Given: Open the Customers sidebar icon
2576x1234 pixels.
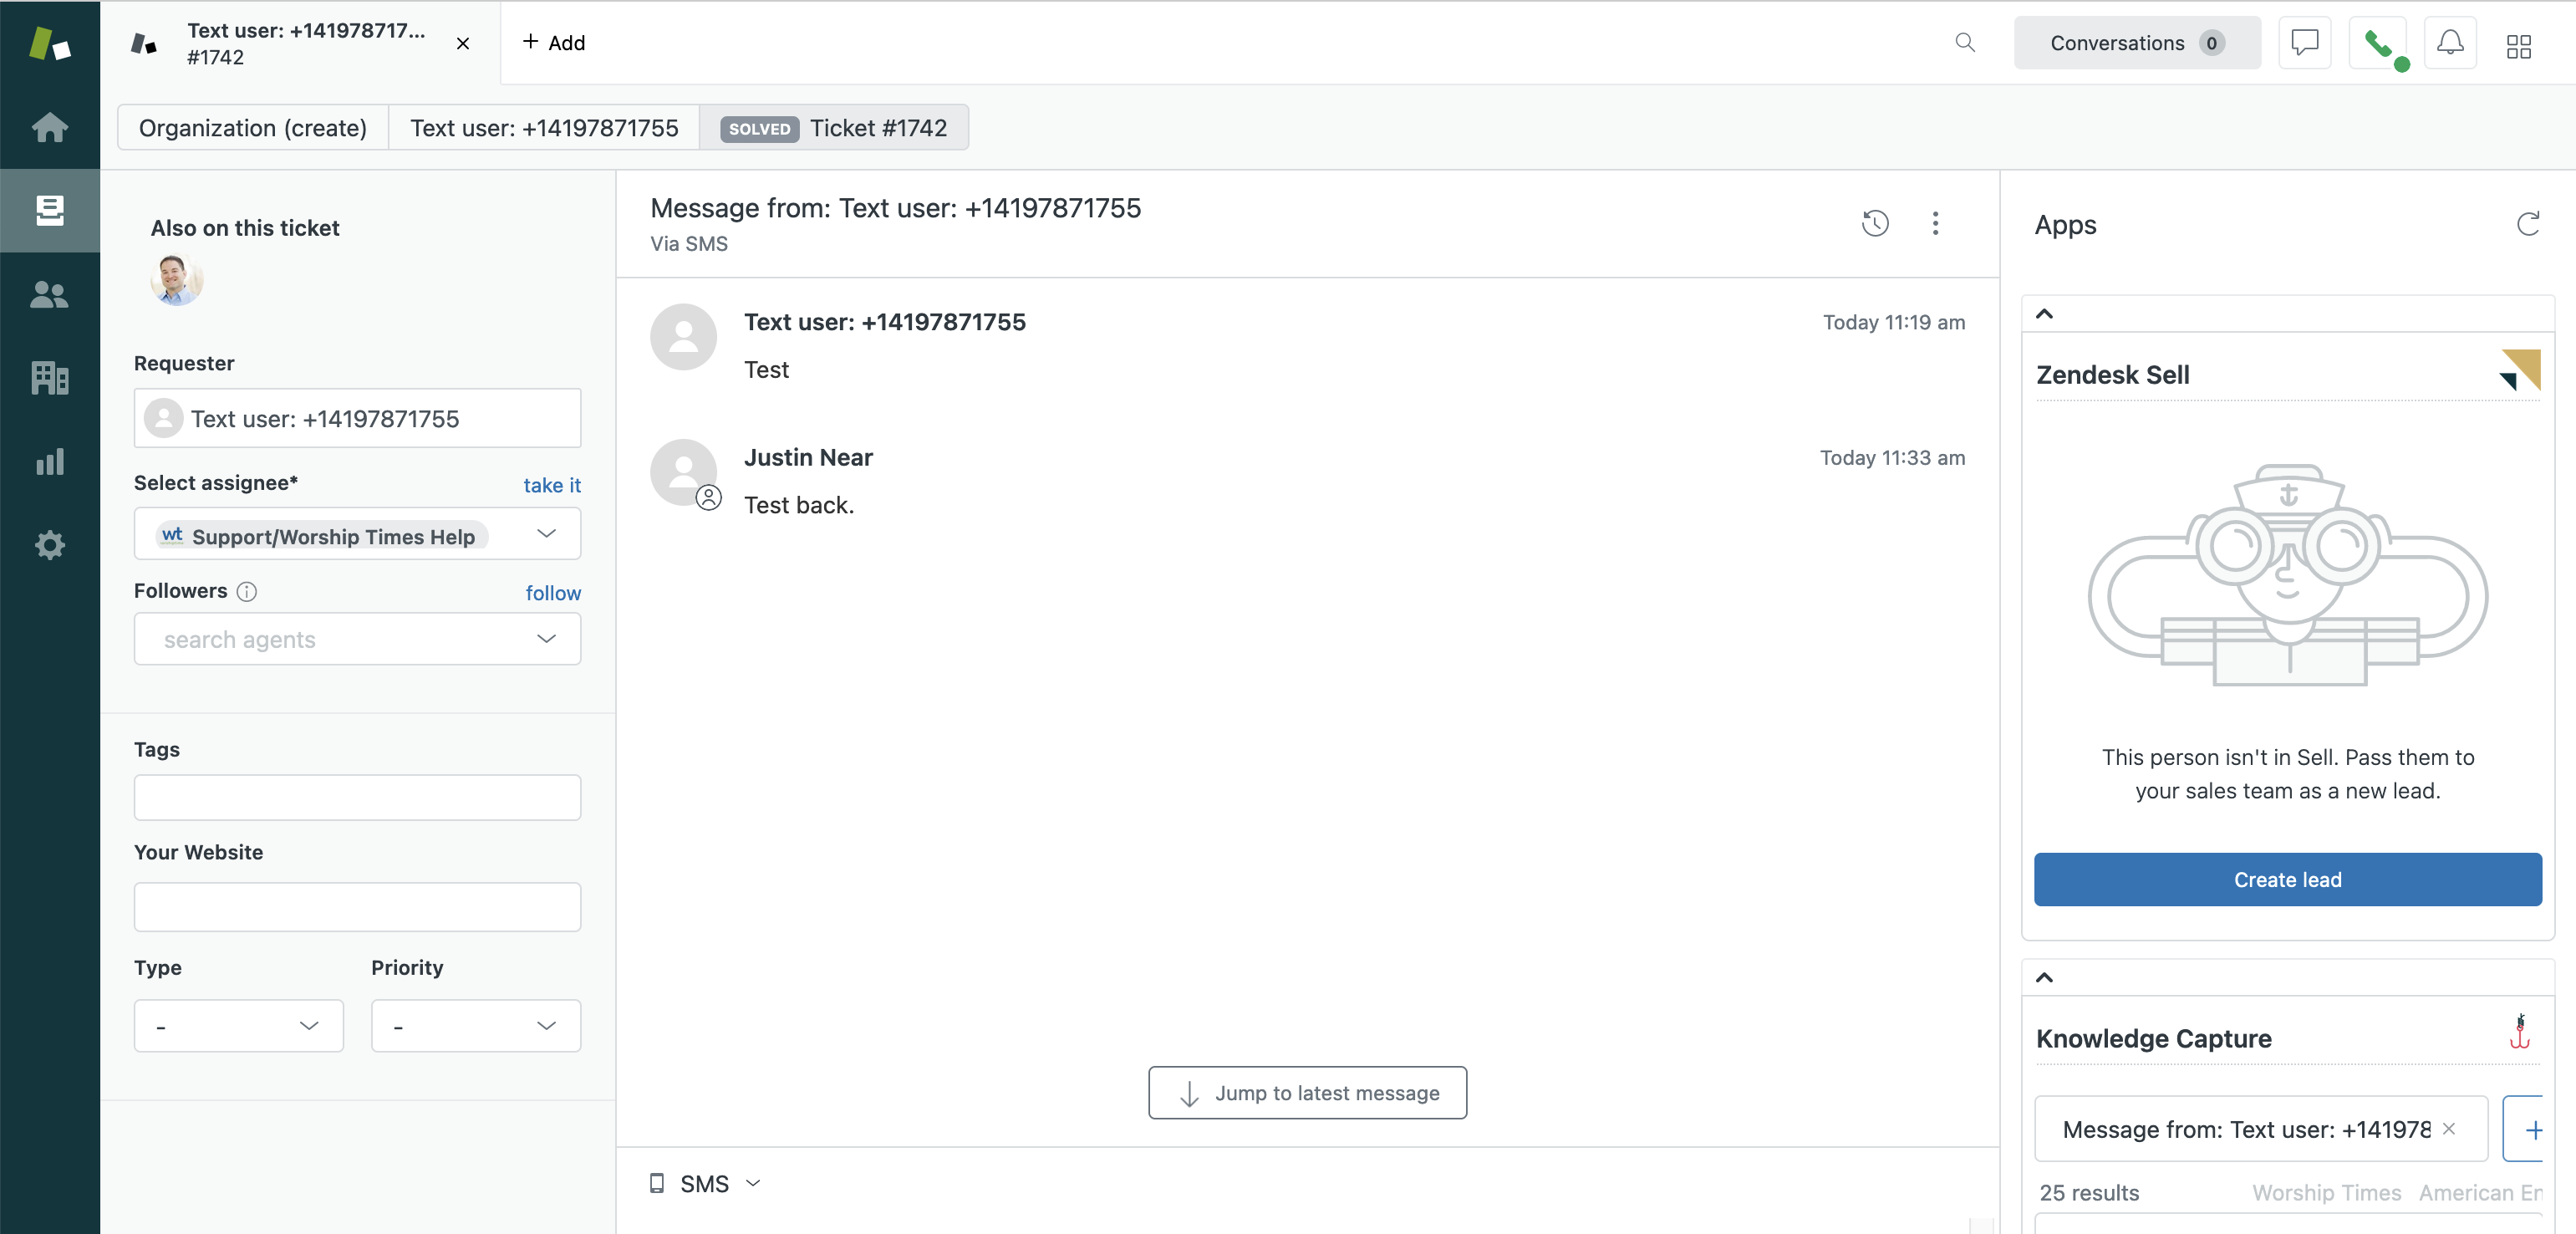Looking at the screenshot, I should (x=49, y=294).
